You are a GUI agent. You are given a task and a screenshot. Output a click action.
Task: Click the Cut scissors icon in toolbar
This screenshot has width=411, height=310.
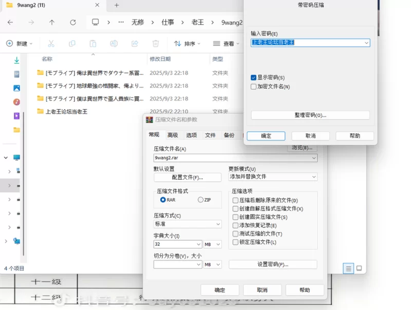coord(51,44)
